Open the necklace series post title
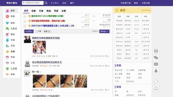Image resolution: width=173 pixels, height=97 pixels. click(46, 38)
